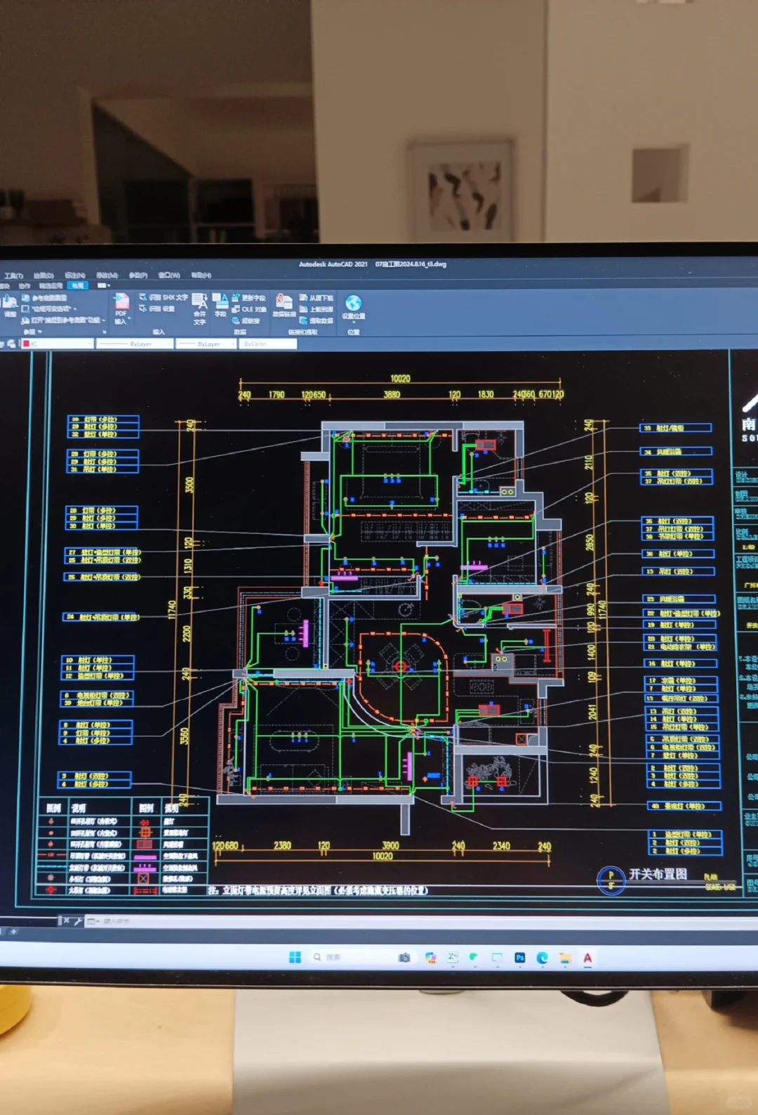This screenshot has height=1115, width=758.
Task: Click the 3880 top dimension value
Action: coord(392,395)
